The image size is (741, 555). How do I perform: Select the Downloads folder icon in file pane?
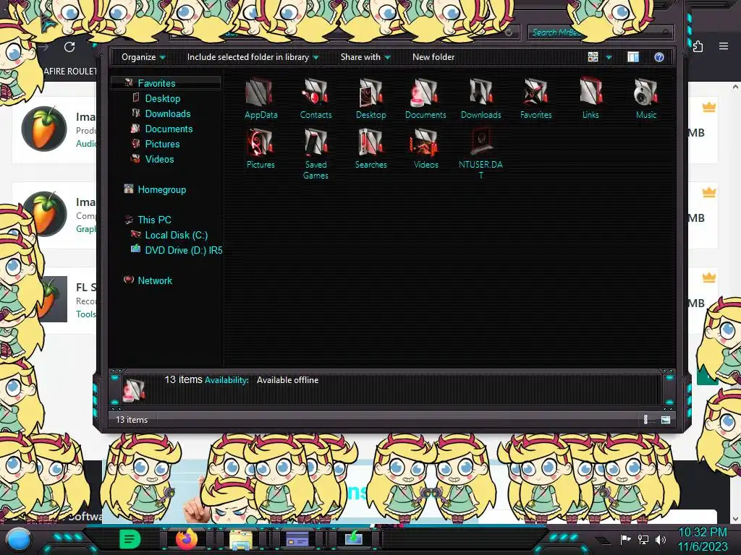pos(480,98)
